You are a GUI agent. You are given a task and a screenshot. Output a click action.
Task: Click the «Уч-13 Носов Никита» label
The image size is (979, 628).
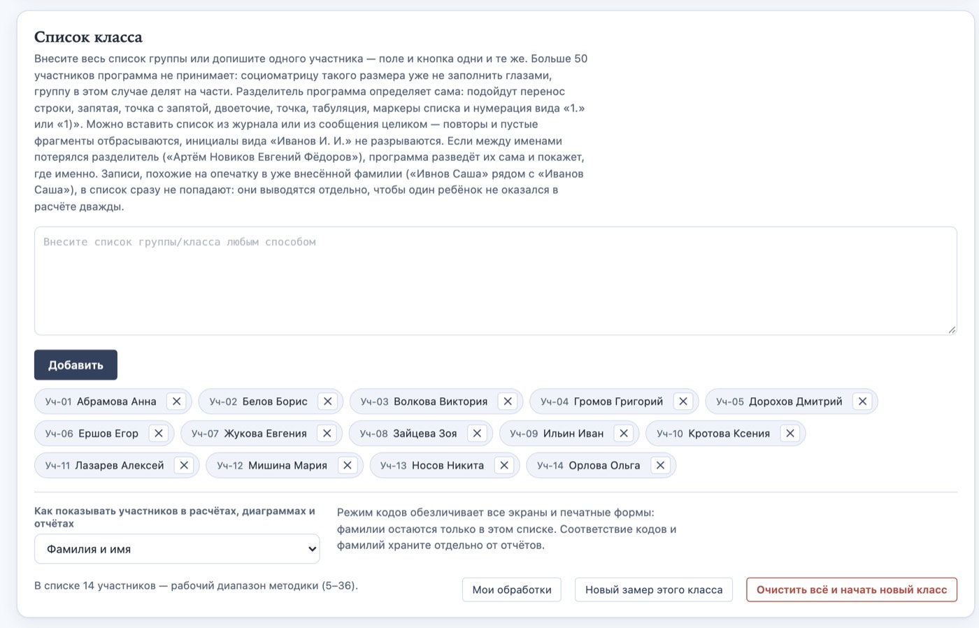[x=432, y=466]
